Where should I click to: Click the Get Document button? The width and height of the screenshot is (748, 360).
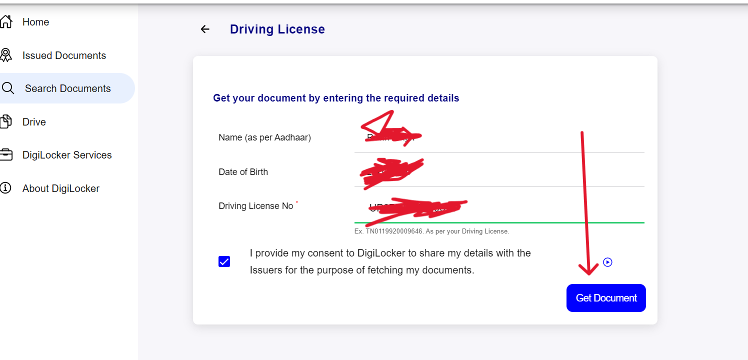[x=606, y=297]
